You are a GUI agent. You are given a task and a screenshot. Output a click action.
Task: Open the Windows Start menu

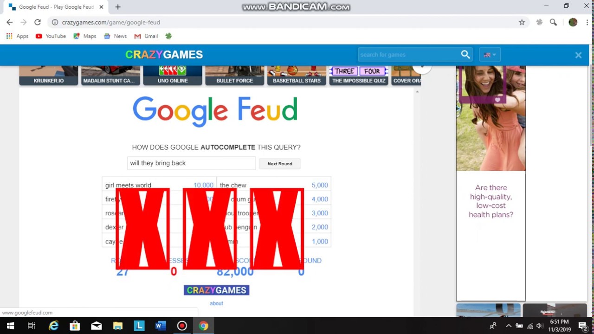(x=10, y=326)
